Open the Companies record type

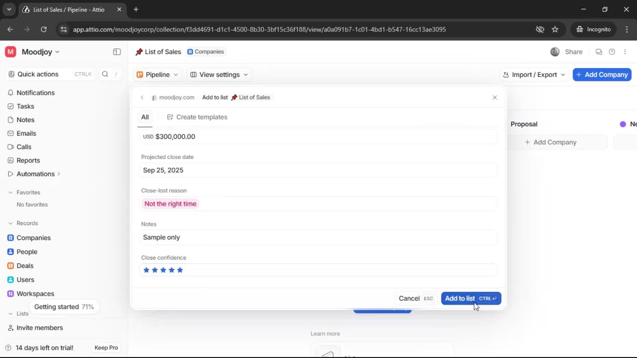(x=33, y=238)
